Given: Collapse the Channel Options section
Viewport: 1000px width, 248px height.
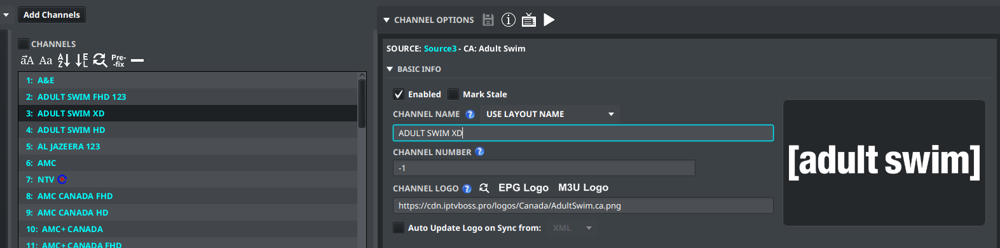Looking at the screenshot, I should 387,20.
